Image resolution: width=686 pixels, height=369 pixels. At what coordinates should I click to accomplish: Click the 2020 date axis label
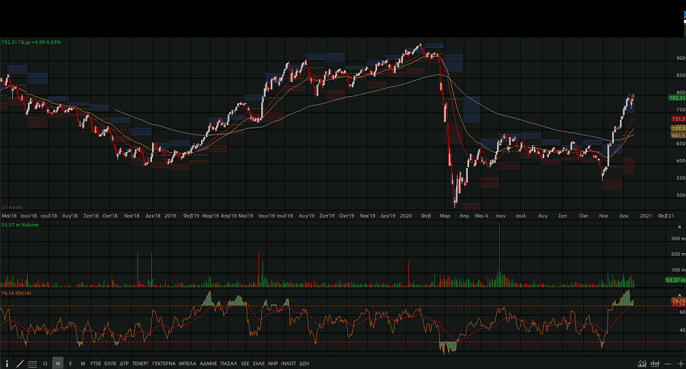click(x=406, y=216)
